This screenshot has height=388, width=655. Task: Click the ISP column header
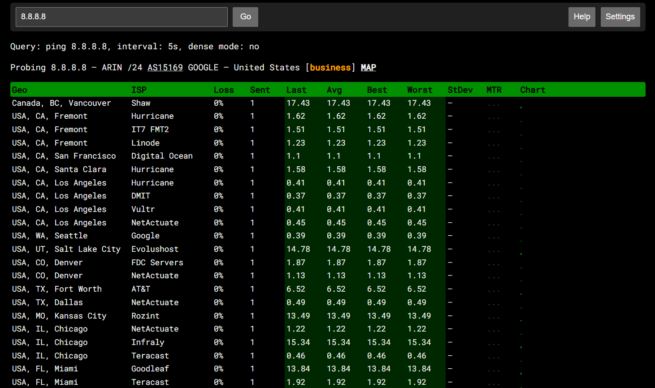pos(139,90)
